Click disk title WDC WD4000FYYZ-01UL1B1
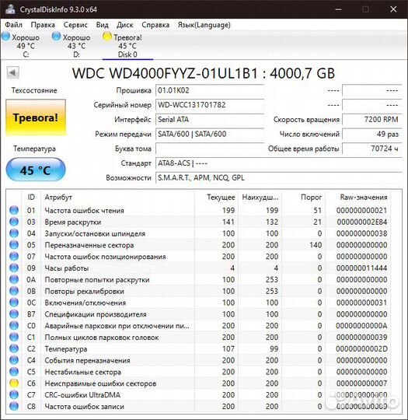Screen dimensions: 408x420 tap(165, 73)
